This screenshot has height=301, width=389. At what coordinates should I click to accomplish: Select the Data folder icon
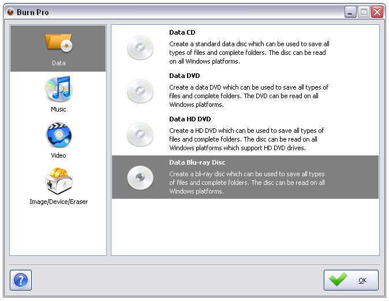click(x=59, y=43)
